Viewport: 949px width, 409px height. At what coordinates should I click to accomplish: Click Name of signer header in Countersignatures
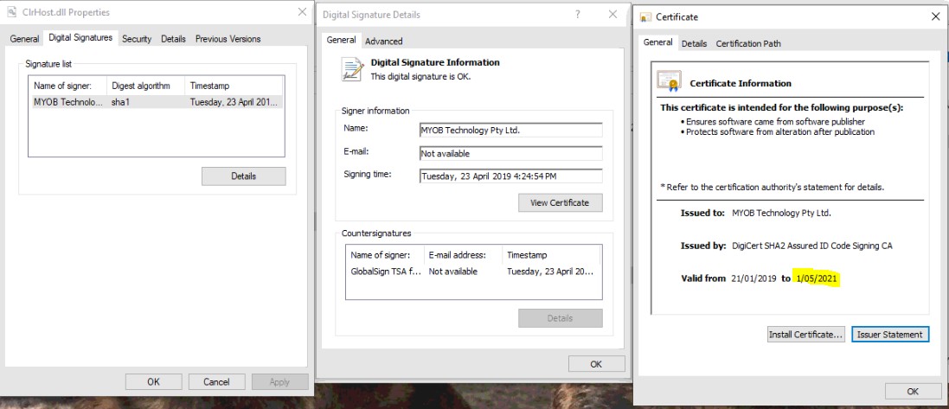click(384, 255)
